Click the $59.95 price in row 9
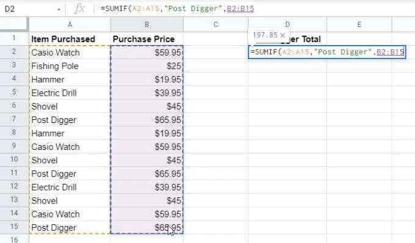The image size is (415, 243). (146, 147)
